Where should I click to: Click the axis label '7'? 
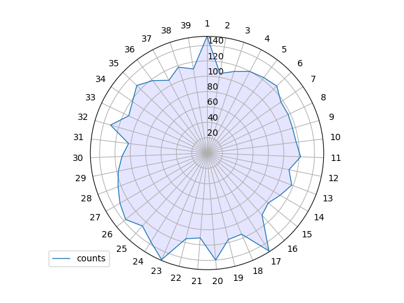[x=313, y=79]
